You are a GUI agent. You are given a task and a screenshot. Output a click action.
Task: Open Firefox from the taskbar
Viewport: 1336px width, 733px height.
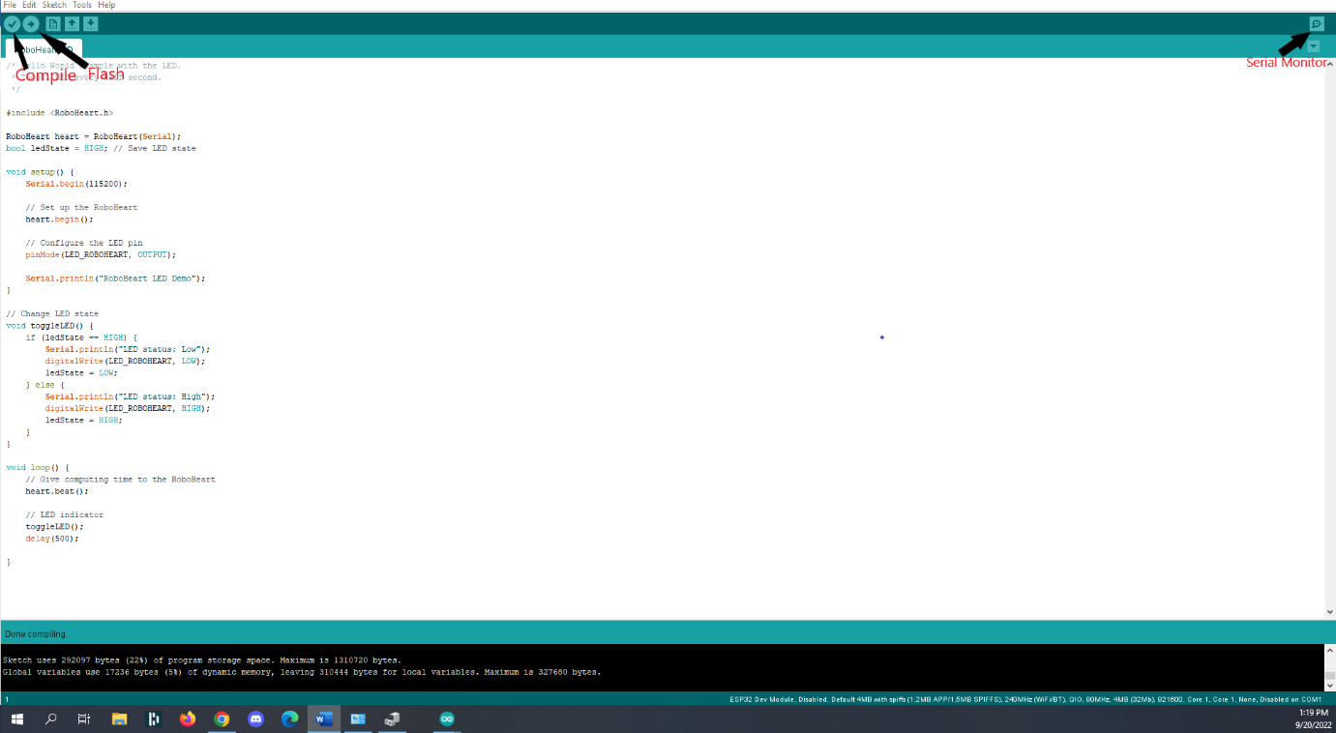click(x=188, y=719)
